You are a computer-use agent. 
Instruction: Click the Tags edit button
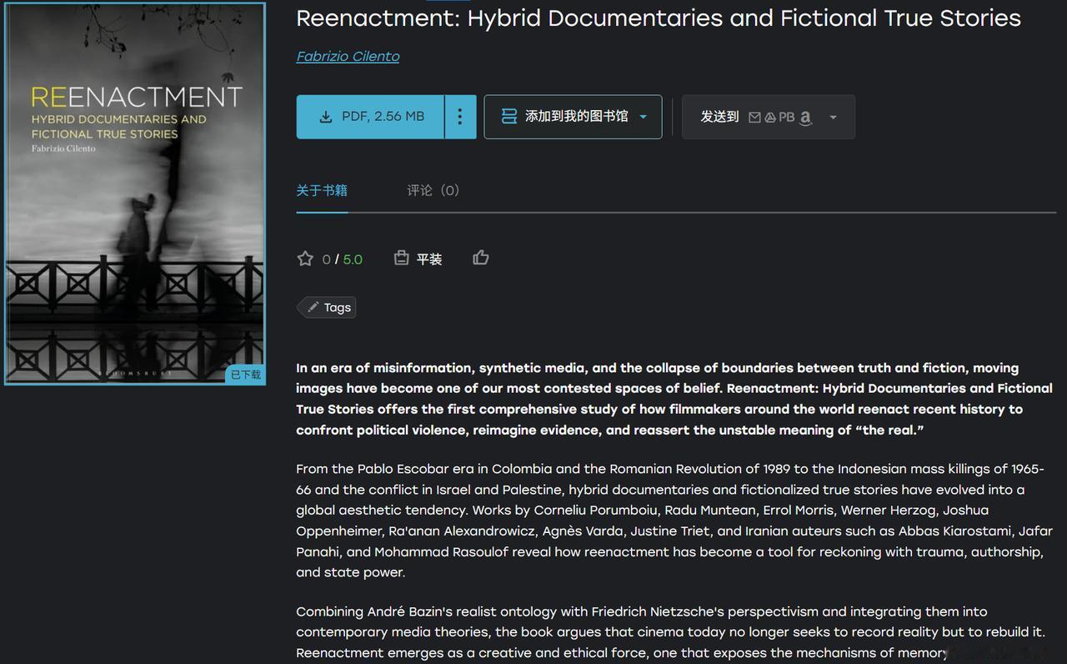328,308
